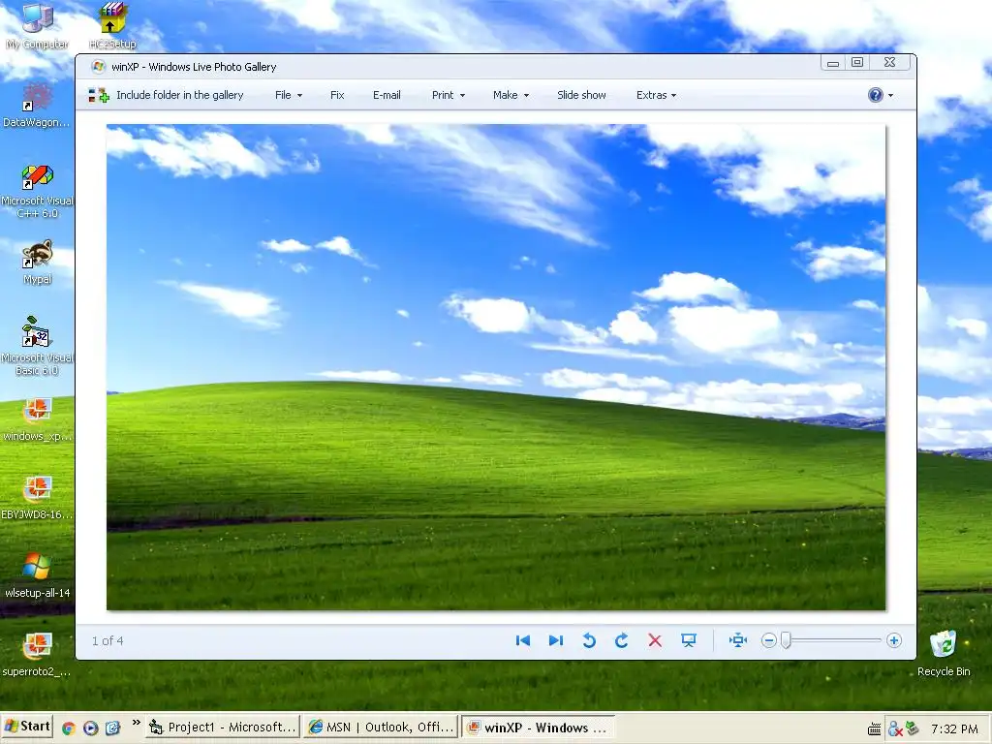Launch Chrome from the Quick Launch bar
The image size is (992, 744).
(69, 728)
